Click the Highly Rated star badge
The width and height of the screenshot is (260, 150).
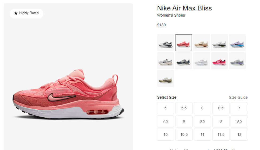click(26, 13)
